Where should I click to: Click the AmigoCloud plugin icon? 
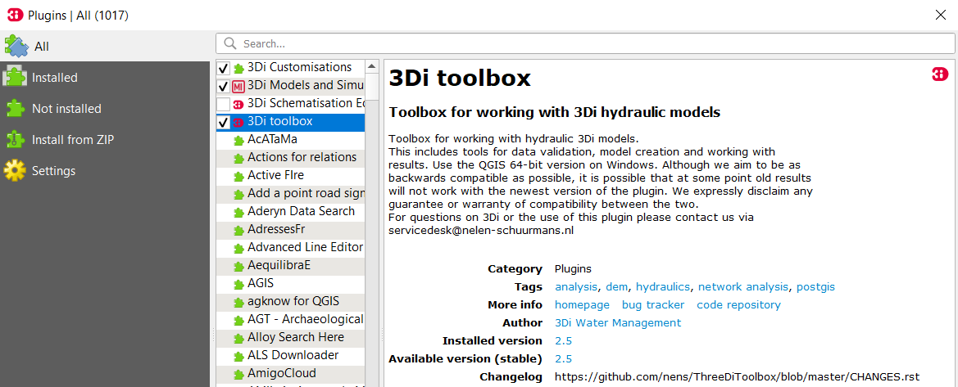[238, 374]
